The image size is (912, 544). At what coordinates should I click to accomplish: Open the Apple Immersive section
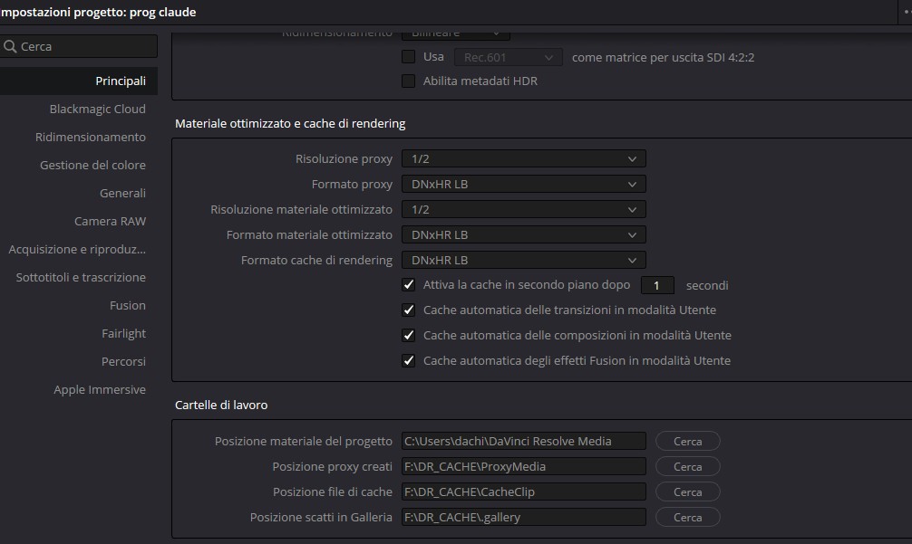pos(100,389)
